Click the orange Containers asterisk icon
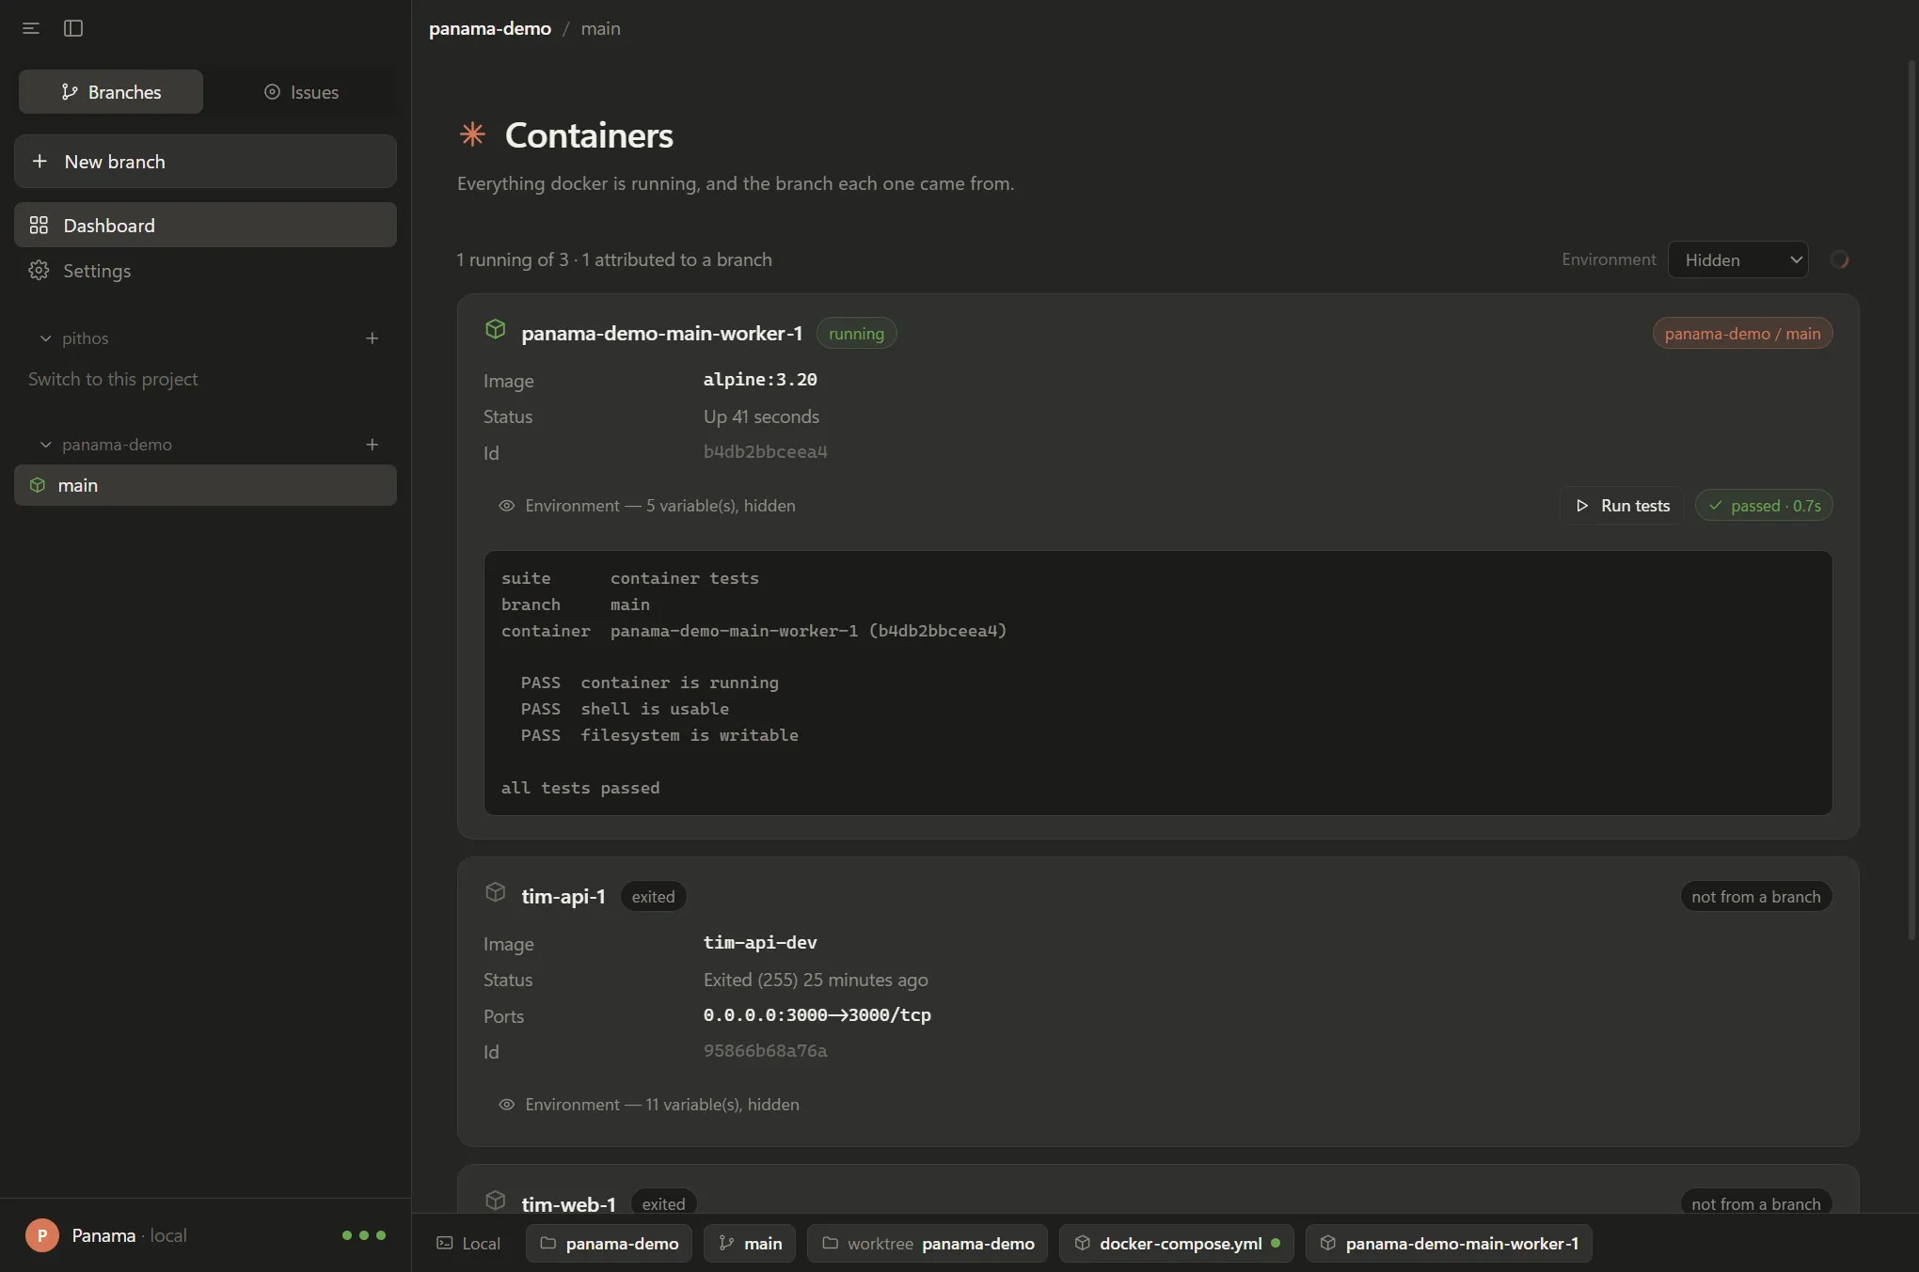 click(x=472, y=134)
